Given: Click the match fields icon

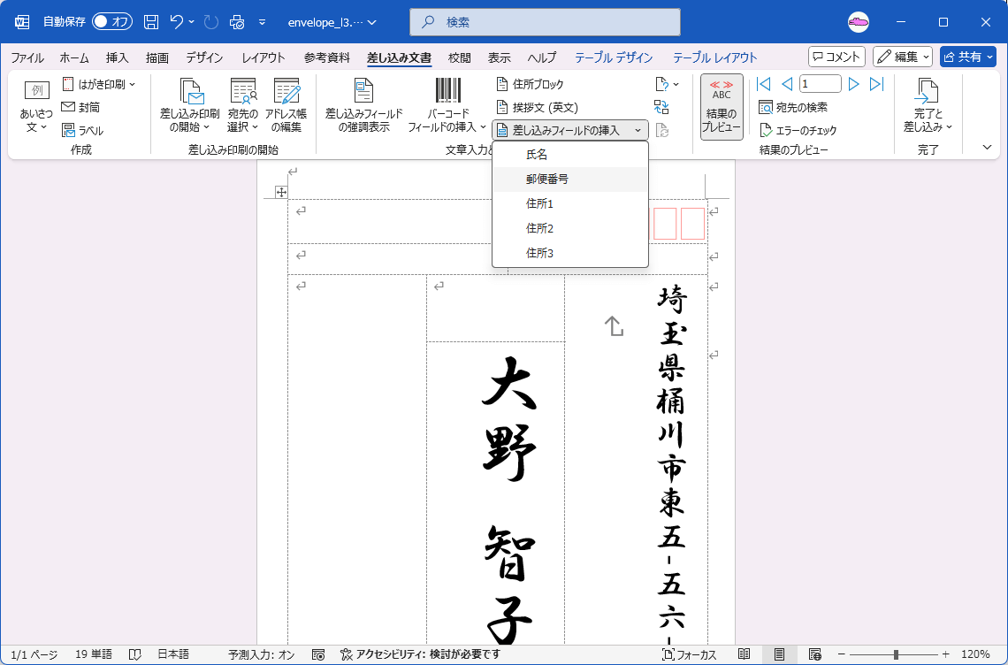Looking at the screenshot, I should (x=661, y=107).
